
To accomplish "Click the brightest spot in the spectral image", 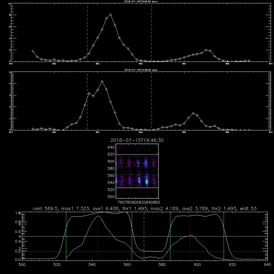I will coord(147,182).
